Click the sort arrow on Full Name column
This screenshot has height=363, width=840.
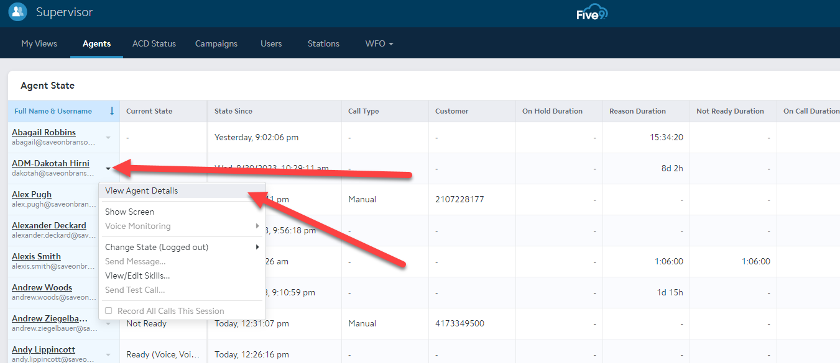pos(112,111)
